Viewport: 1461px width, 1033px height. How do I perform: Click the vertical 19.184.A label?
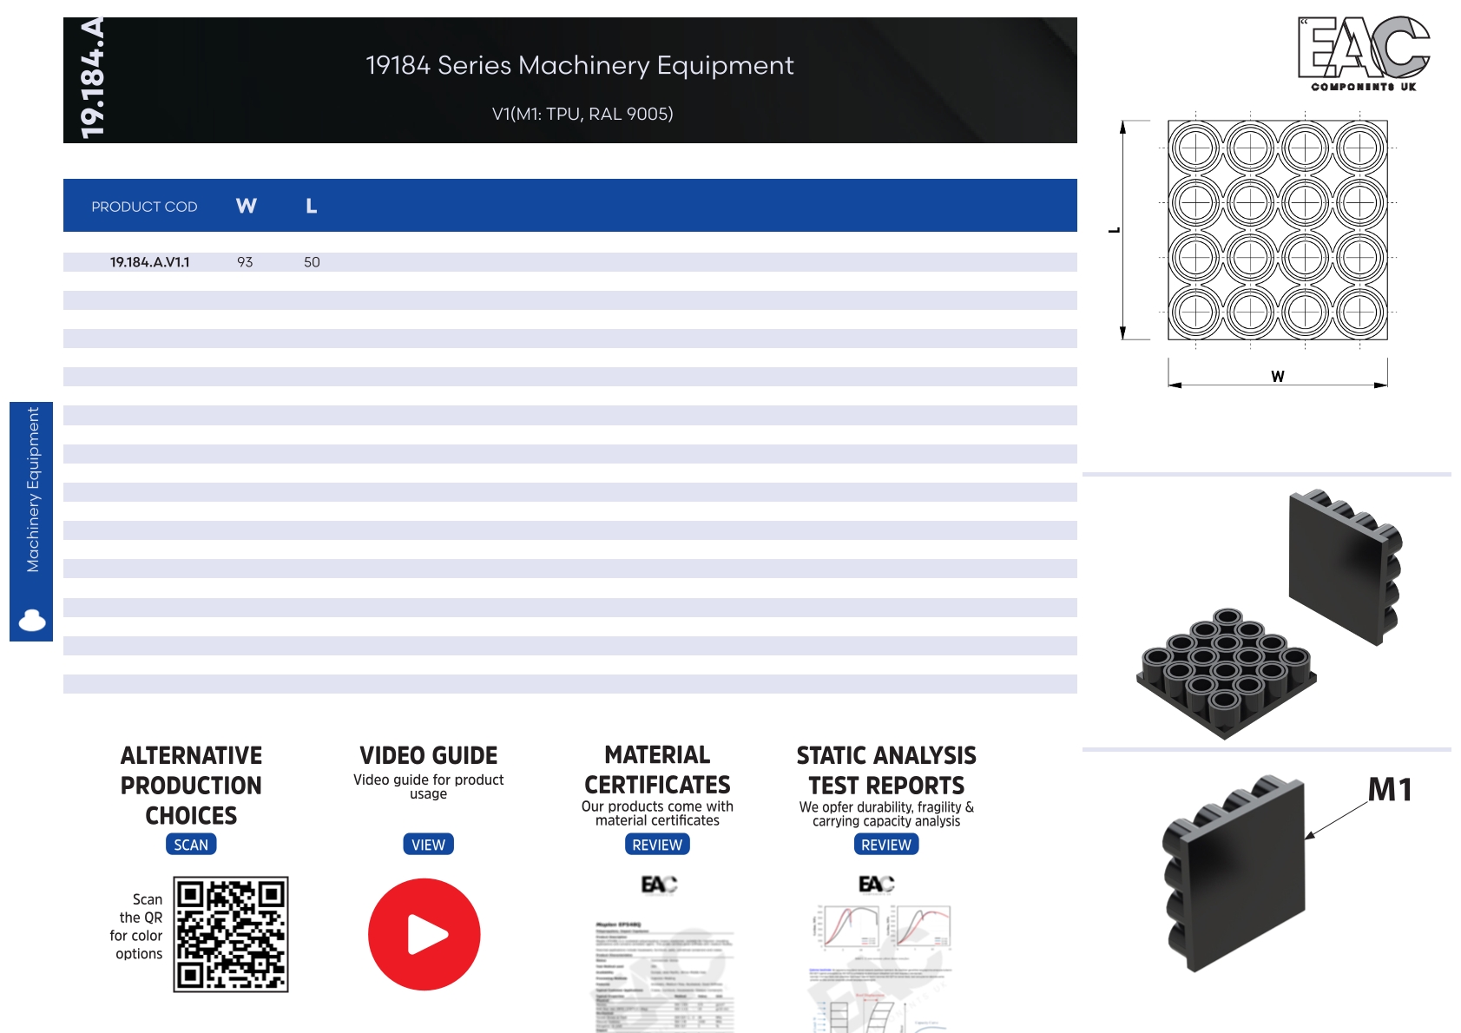(x=91, y=78)
